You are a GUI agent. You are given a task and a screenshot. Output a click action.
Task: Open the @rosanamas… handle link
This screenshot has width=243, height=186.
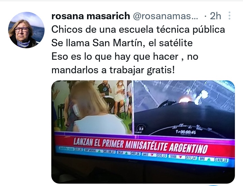pyautogui.click(x=165, y=16)
